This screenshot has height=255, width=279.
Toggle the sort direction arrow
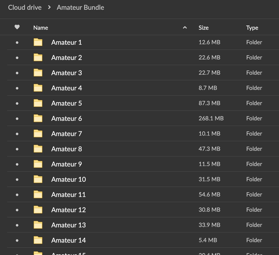tap(185, 27)
